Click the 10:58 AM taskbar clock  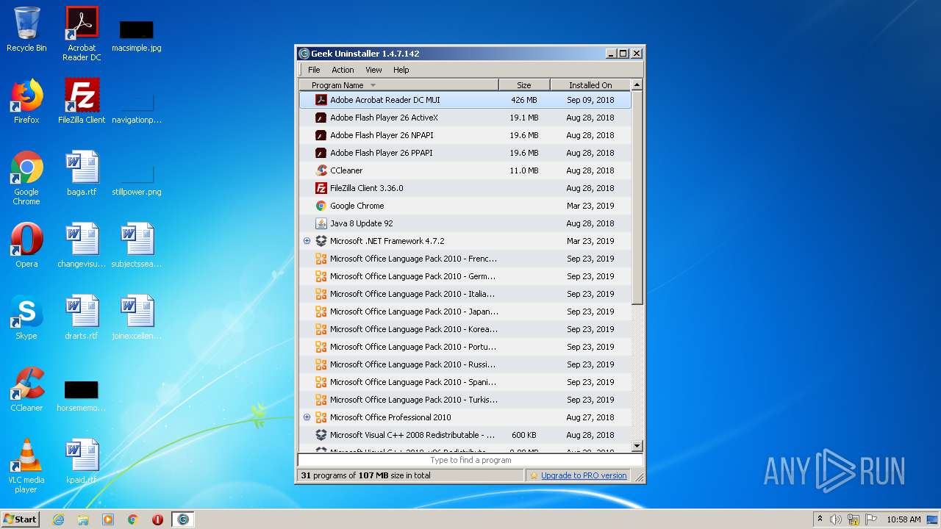coord(904,519)
